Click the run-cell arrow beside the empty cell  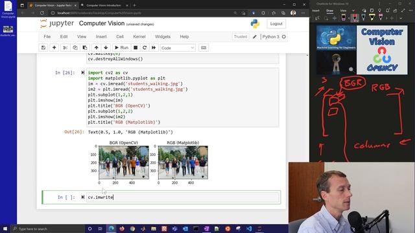[x=83, y=197]
